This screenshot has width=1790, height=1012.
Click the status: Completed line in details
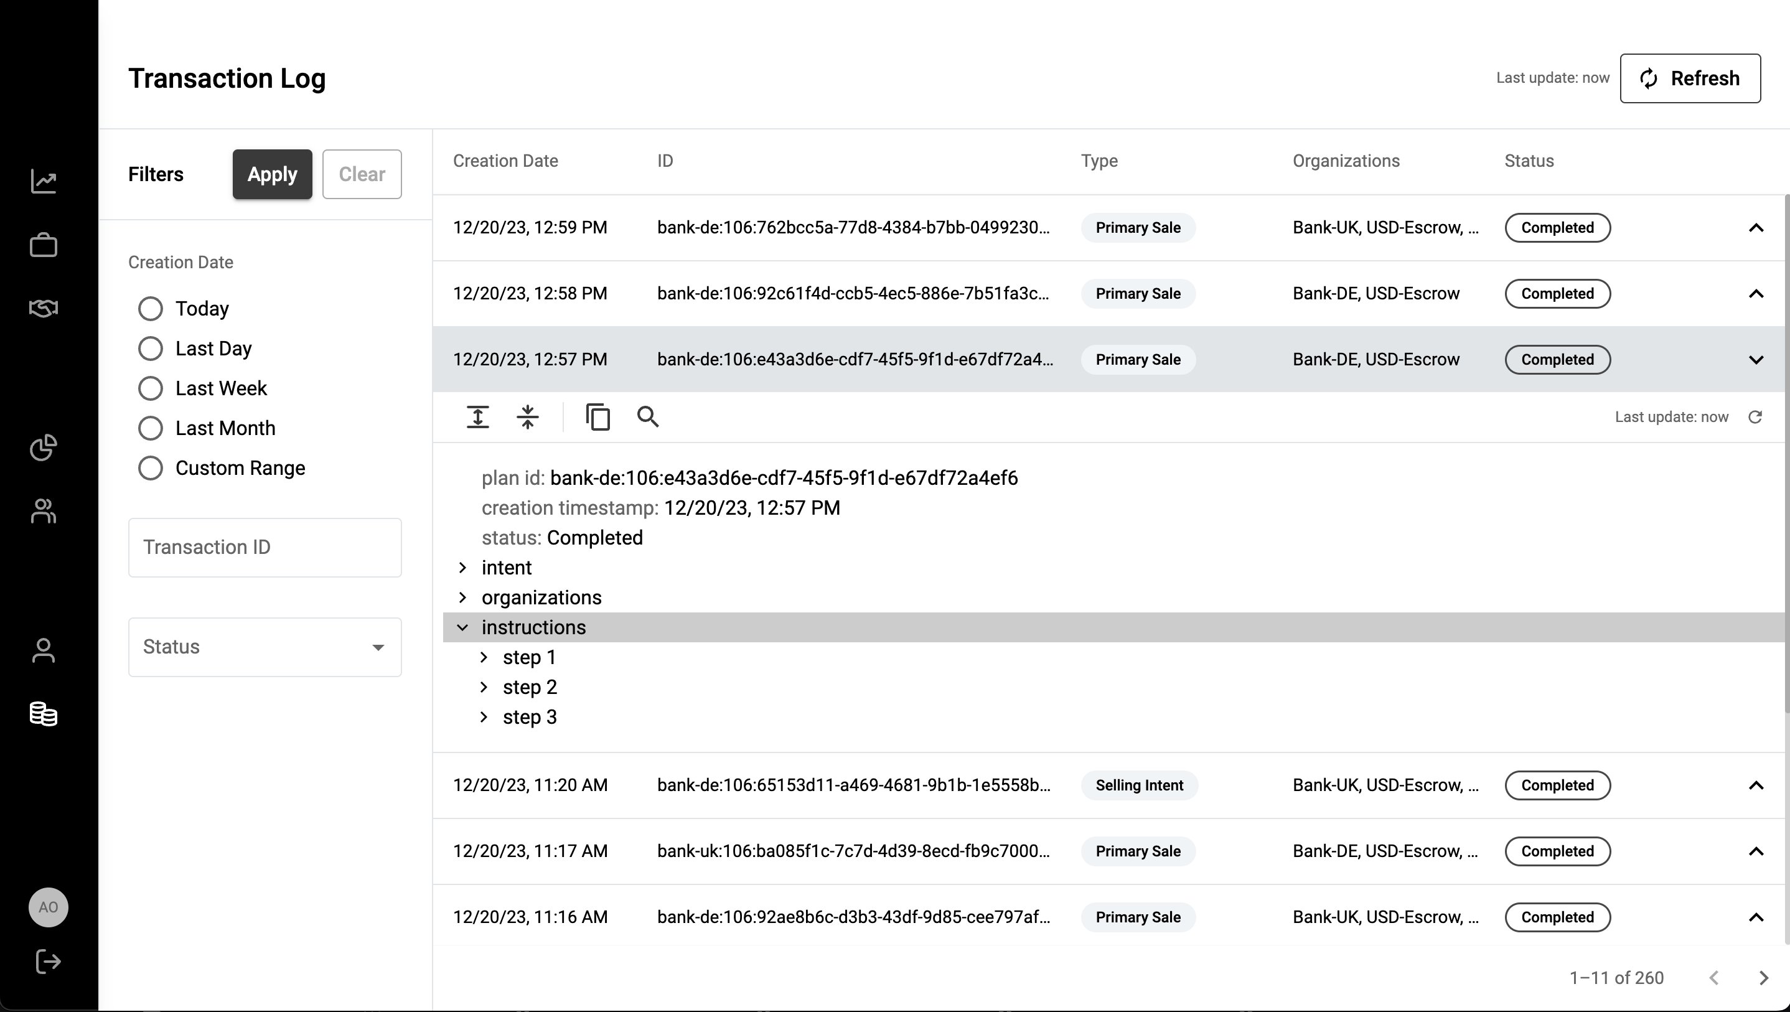click(x=562, y=538)
